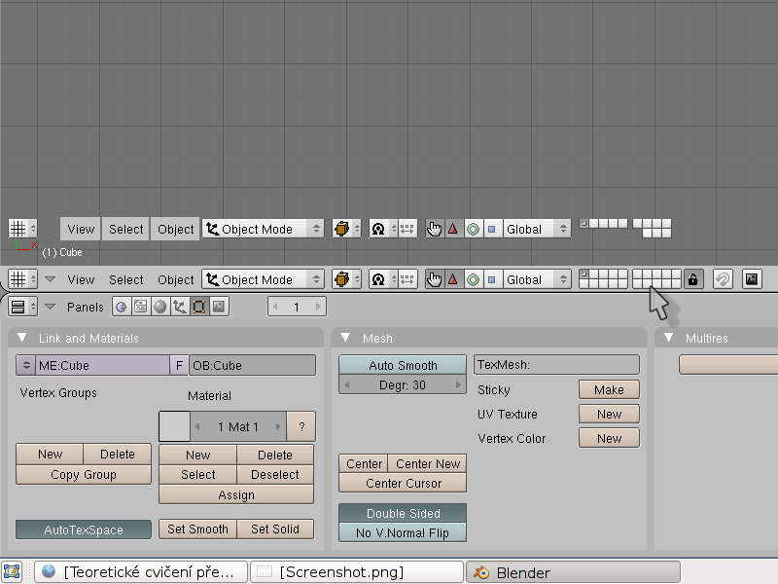The width and height of the screenshot is (778, 584).
Task: Open the Object context icon in Panels
Action: pos(180,307)
